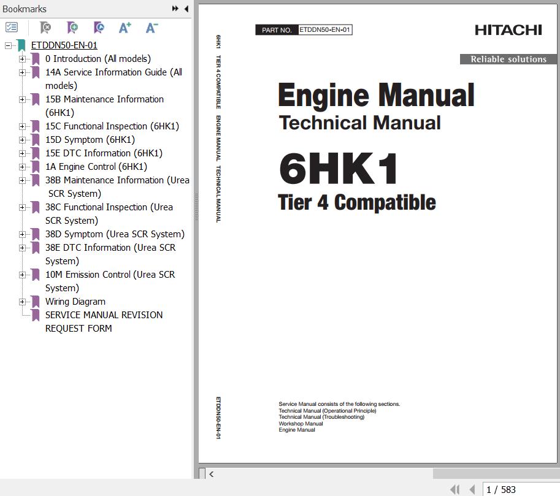The image size is (560, 496).
Task: Select '15D Symptom (6HK1)' bookmark
Action: point(90,140)
